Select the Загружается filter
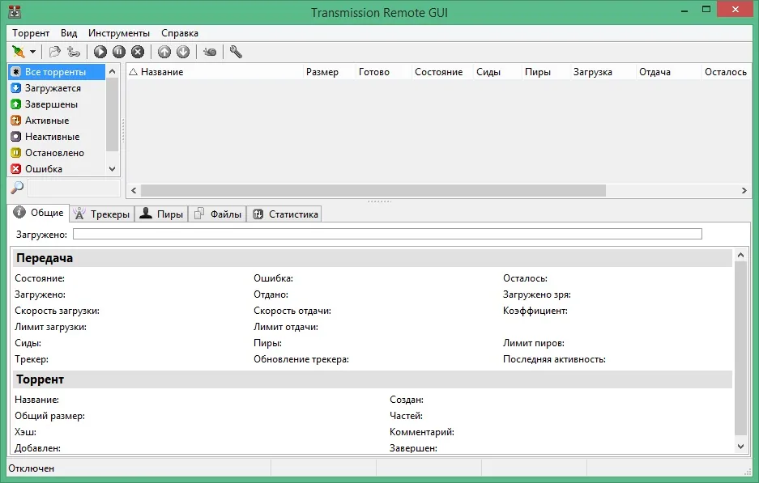This screenshot has width=759, height=483. pos(57,88)
